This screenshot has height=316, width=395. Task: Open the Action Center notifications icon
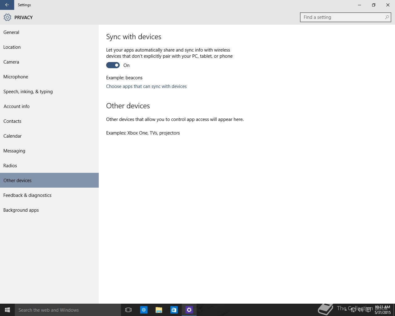tap(368, 310)
